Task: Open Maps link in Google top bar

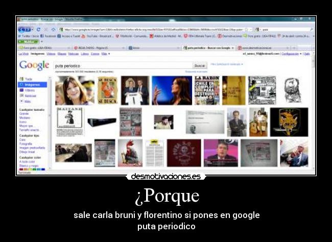Action: pos(62,54)
